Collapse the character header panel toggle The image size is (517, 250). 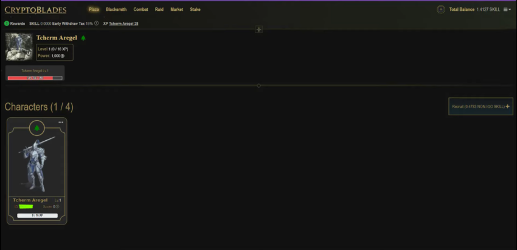[259, 30]
